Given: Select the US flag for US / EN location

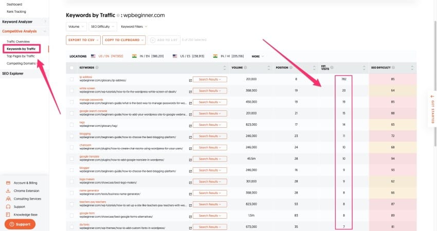Looking at the screenshot, I should point(93,56).
